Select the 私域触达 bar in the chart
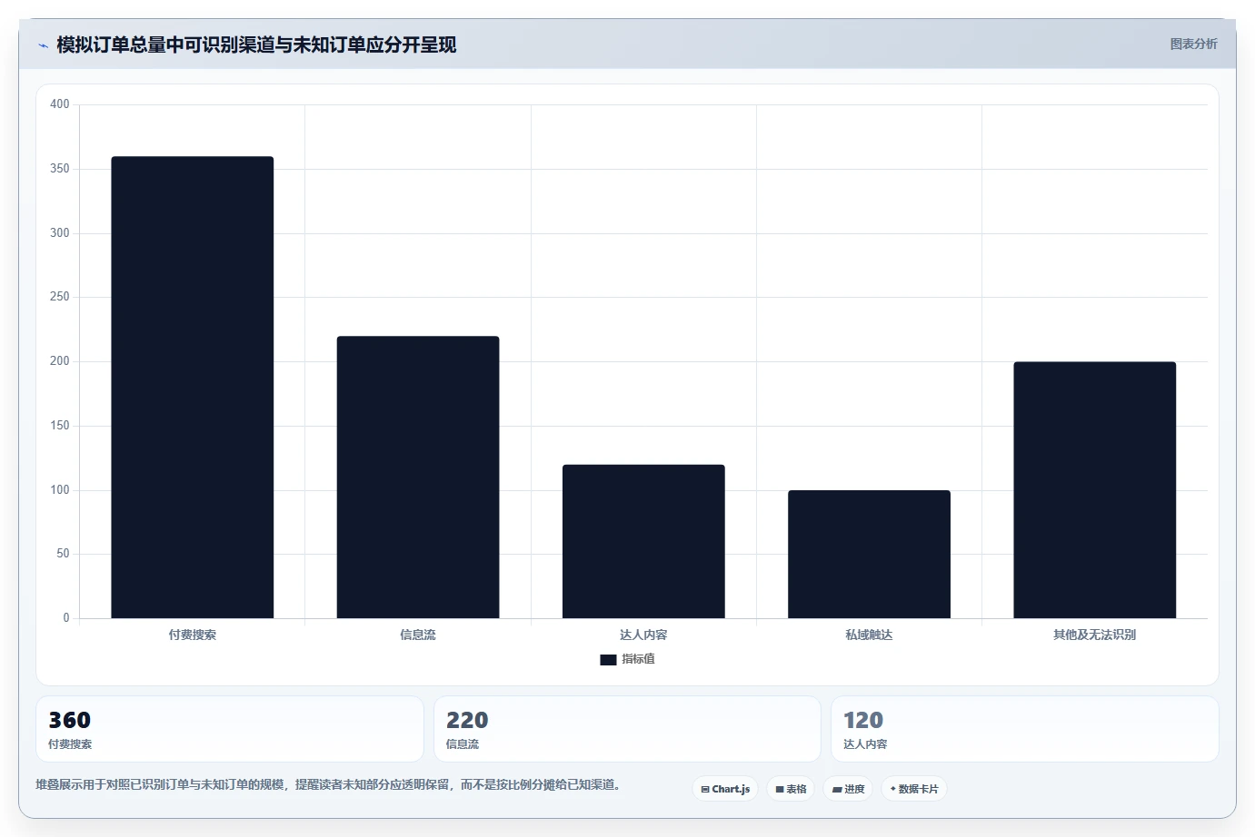1255x837 pixels. click(x=869, y=555)
